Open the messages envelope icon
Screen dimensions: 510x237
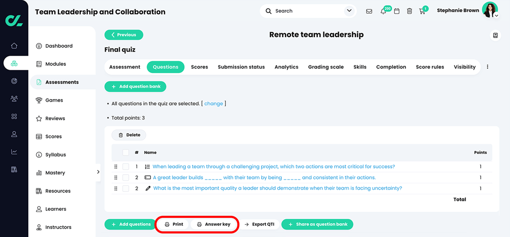[369, 11]
